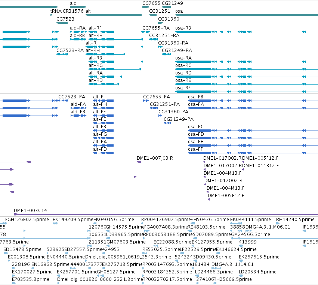Select the CG7655-RA transcript
The height and width of the screenshot is (285, 318).
pyautogui.click(x=146, y=32)
